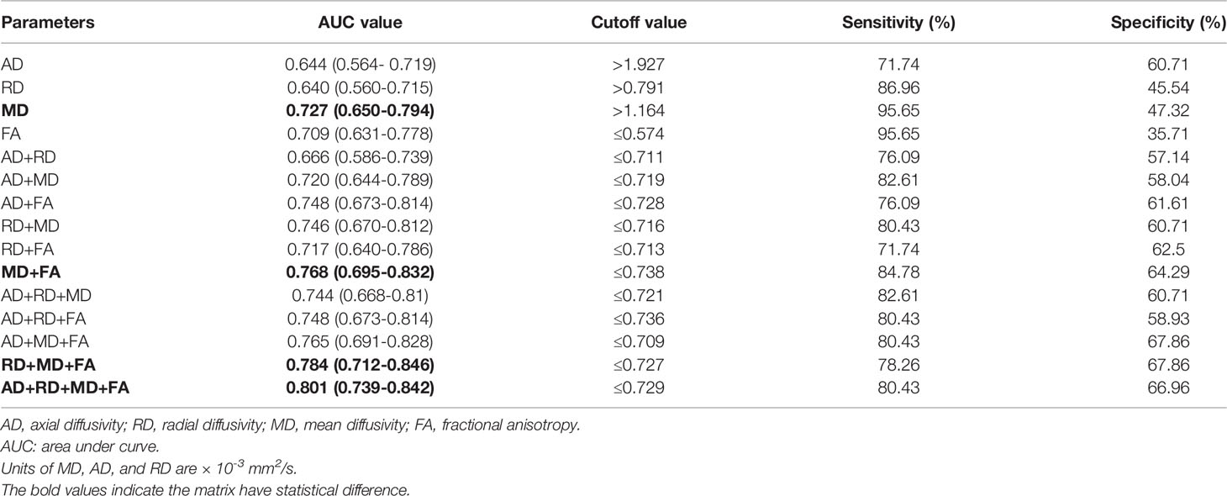Click the MD+FA row label

coord(31,272)
